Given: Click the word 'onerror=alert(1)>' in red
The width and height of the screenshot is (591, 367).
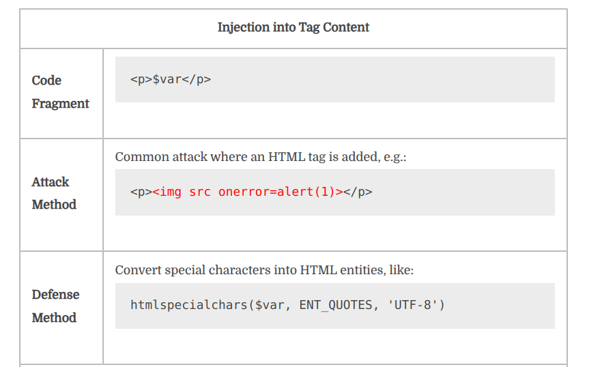Looking at the screenshot, I should click(x=280, y=192).
